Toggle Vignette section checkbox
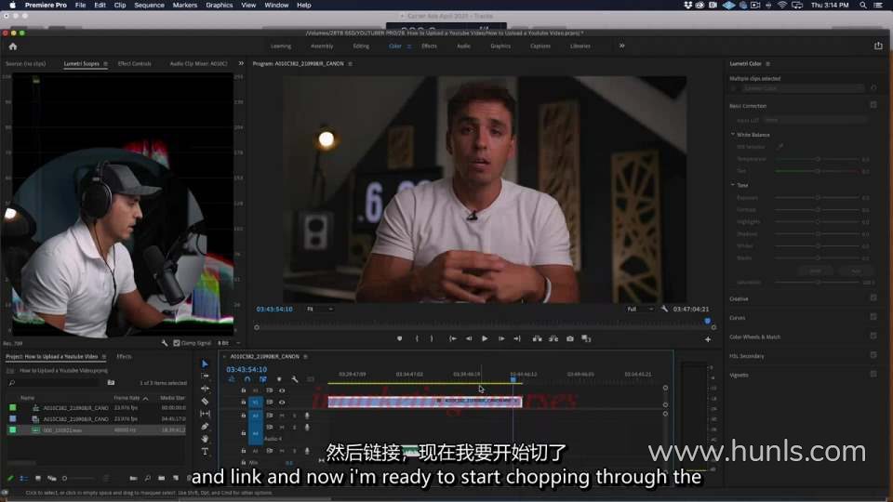 (873, 374)
